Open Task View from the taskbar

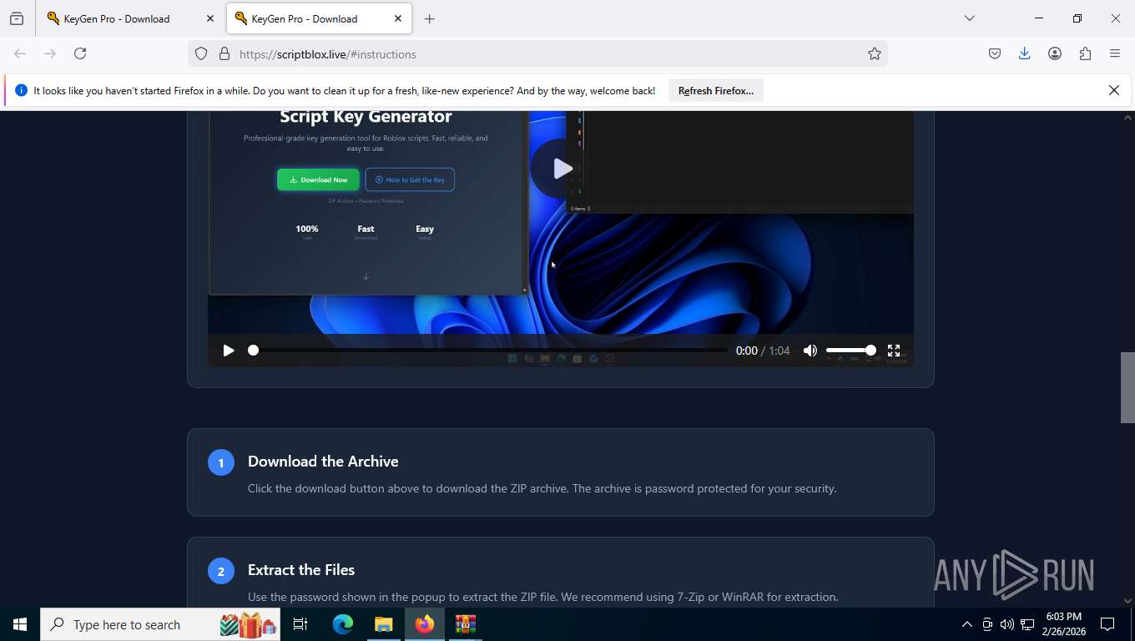click(300, 624)
